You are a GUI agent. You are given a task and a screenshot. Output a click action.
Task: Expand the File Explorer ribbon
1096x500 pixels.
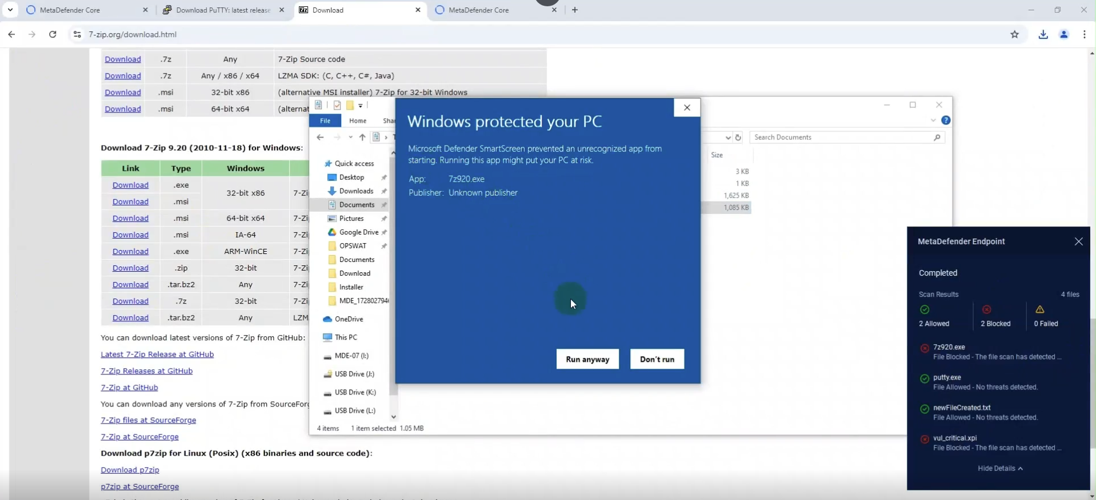pyautogui.click(x=933, y=120)
